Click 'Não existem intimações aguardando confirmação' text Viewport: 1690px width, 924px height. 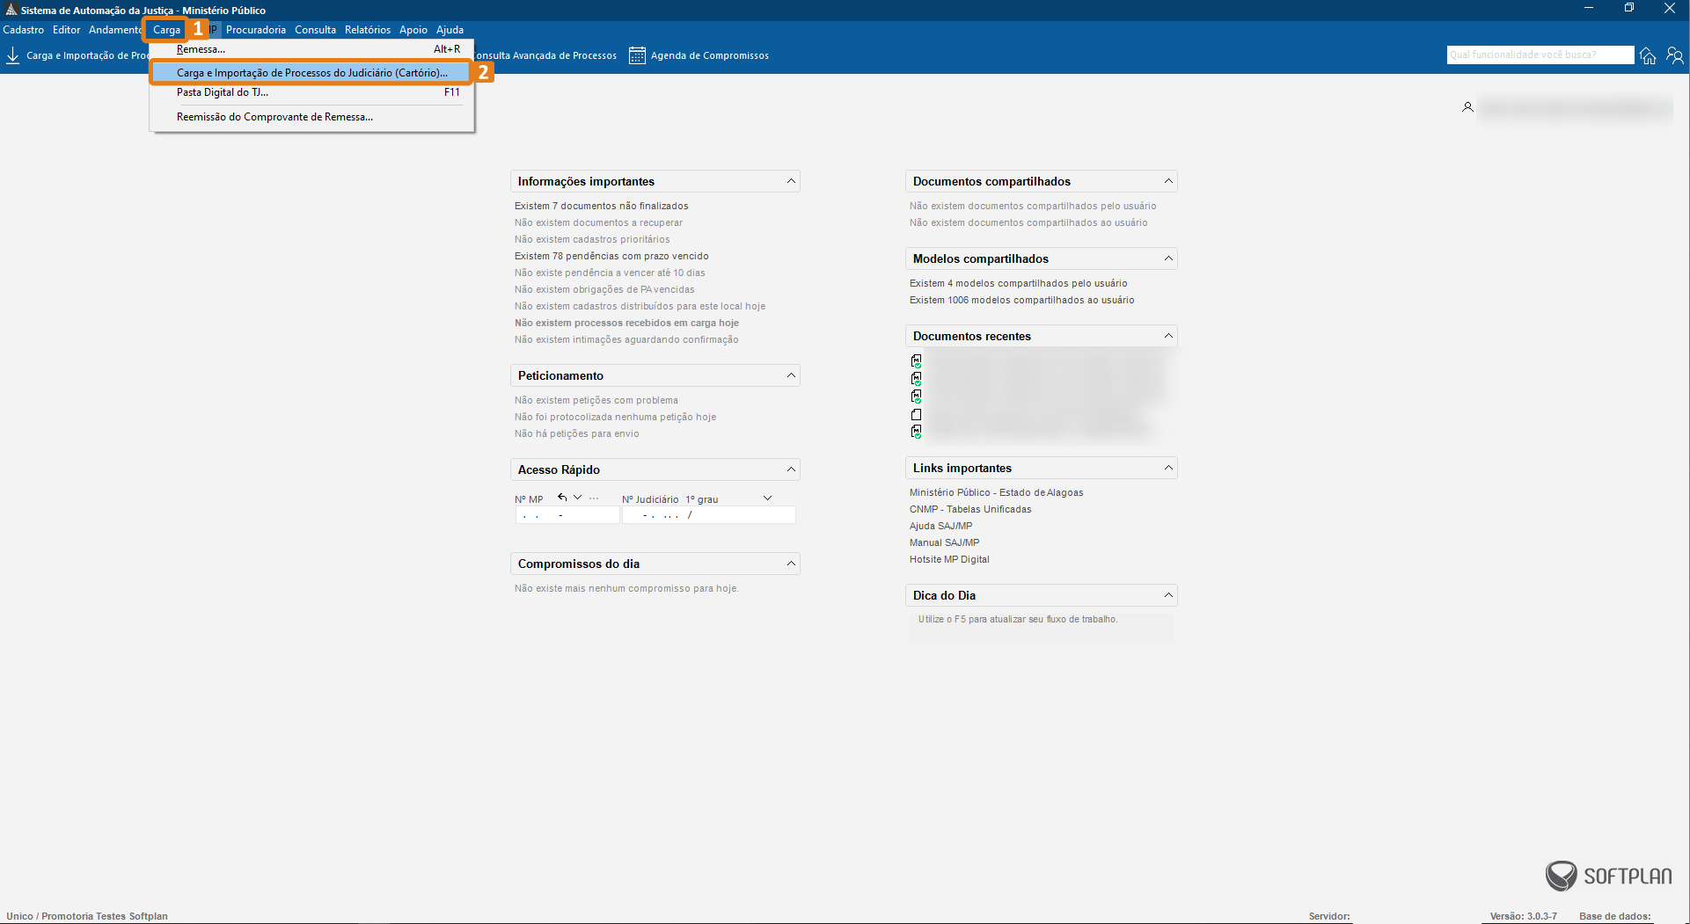point(626,339)
